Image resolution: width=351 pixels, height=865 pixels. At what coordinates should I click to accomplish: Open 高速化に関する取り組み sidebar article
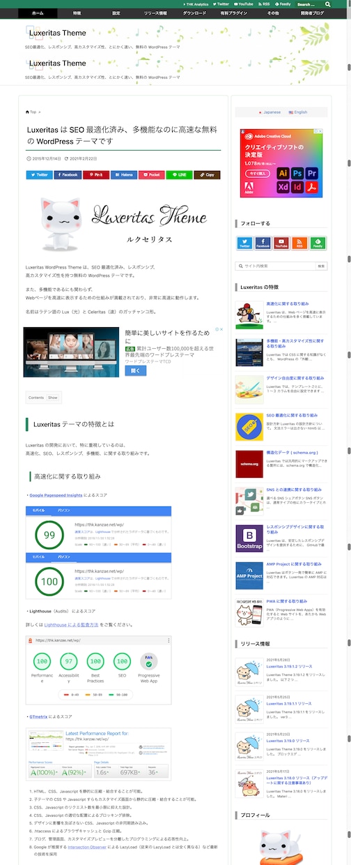(288, 304)
